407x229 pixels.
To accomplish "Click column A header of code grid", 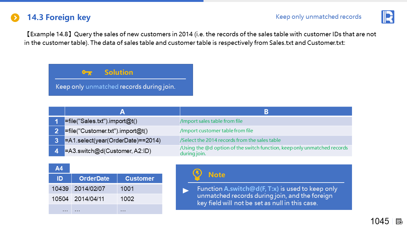I will pyautogui.click(x=122, y=111).
